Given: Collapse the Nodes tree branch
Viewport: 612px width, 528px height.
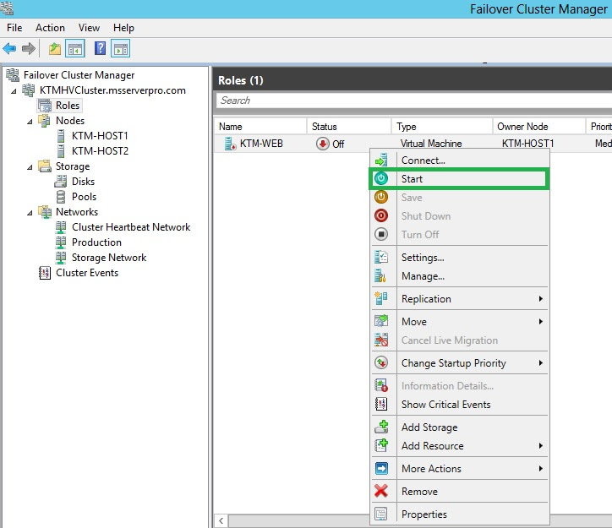Looking at the screenshot, I should click(30, 122).
